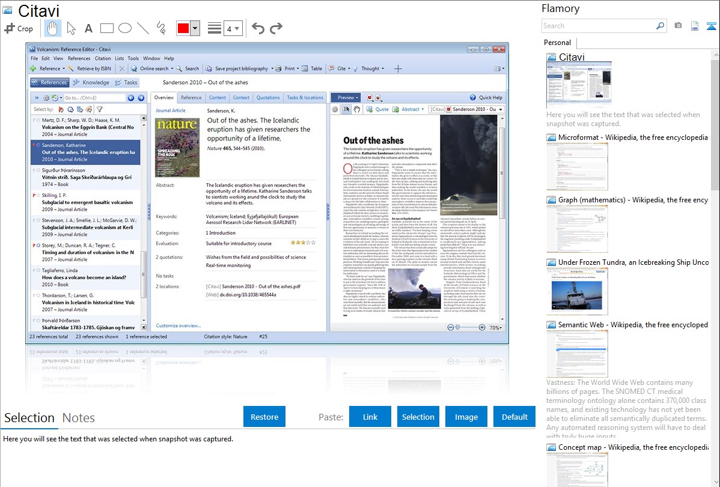Choose the freehand squiggle drawing tool
This screenshot has height=487, width=720.
161,28
